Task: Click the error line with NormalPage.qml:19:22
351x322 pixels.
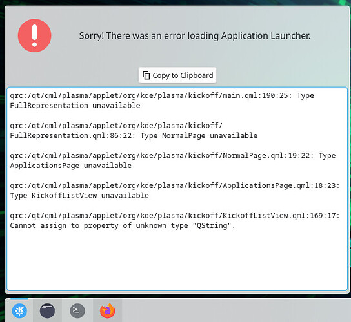Action: coord(172,155)
